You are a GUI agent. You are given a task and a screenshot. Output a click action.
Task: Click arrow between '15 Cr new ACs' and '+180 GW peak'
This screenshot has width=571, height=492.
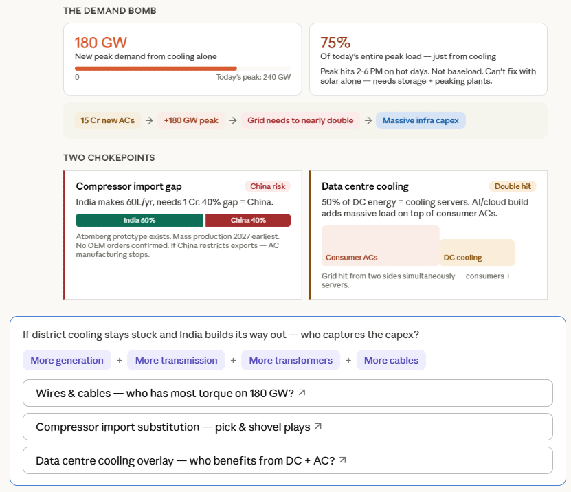point(149,120)
